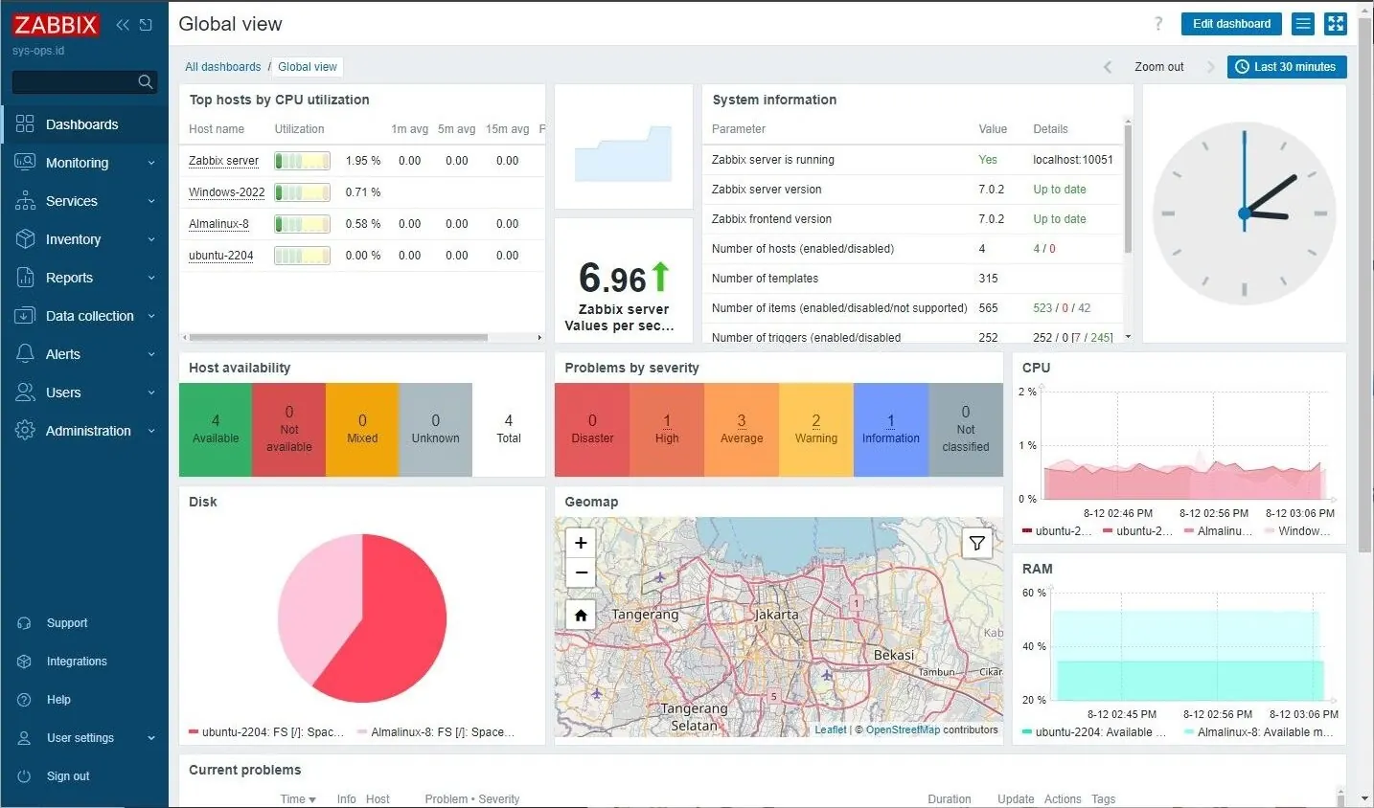Click the Warning severity problems tile

point(816,430)
